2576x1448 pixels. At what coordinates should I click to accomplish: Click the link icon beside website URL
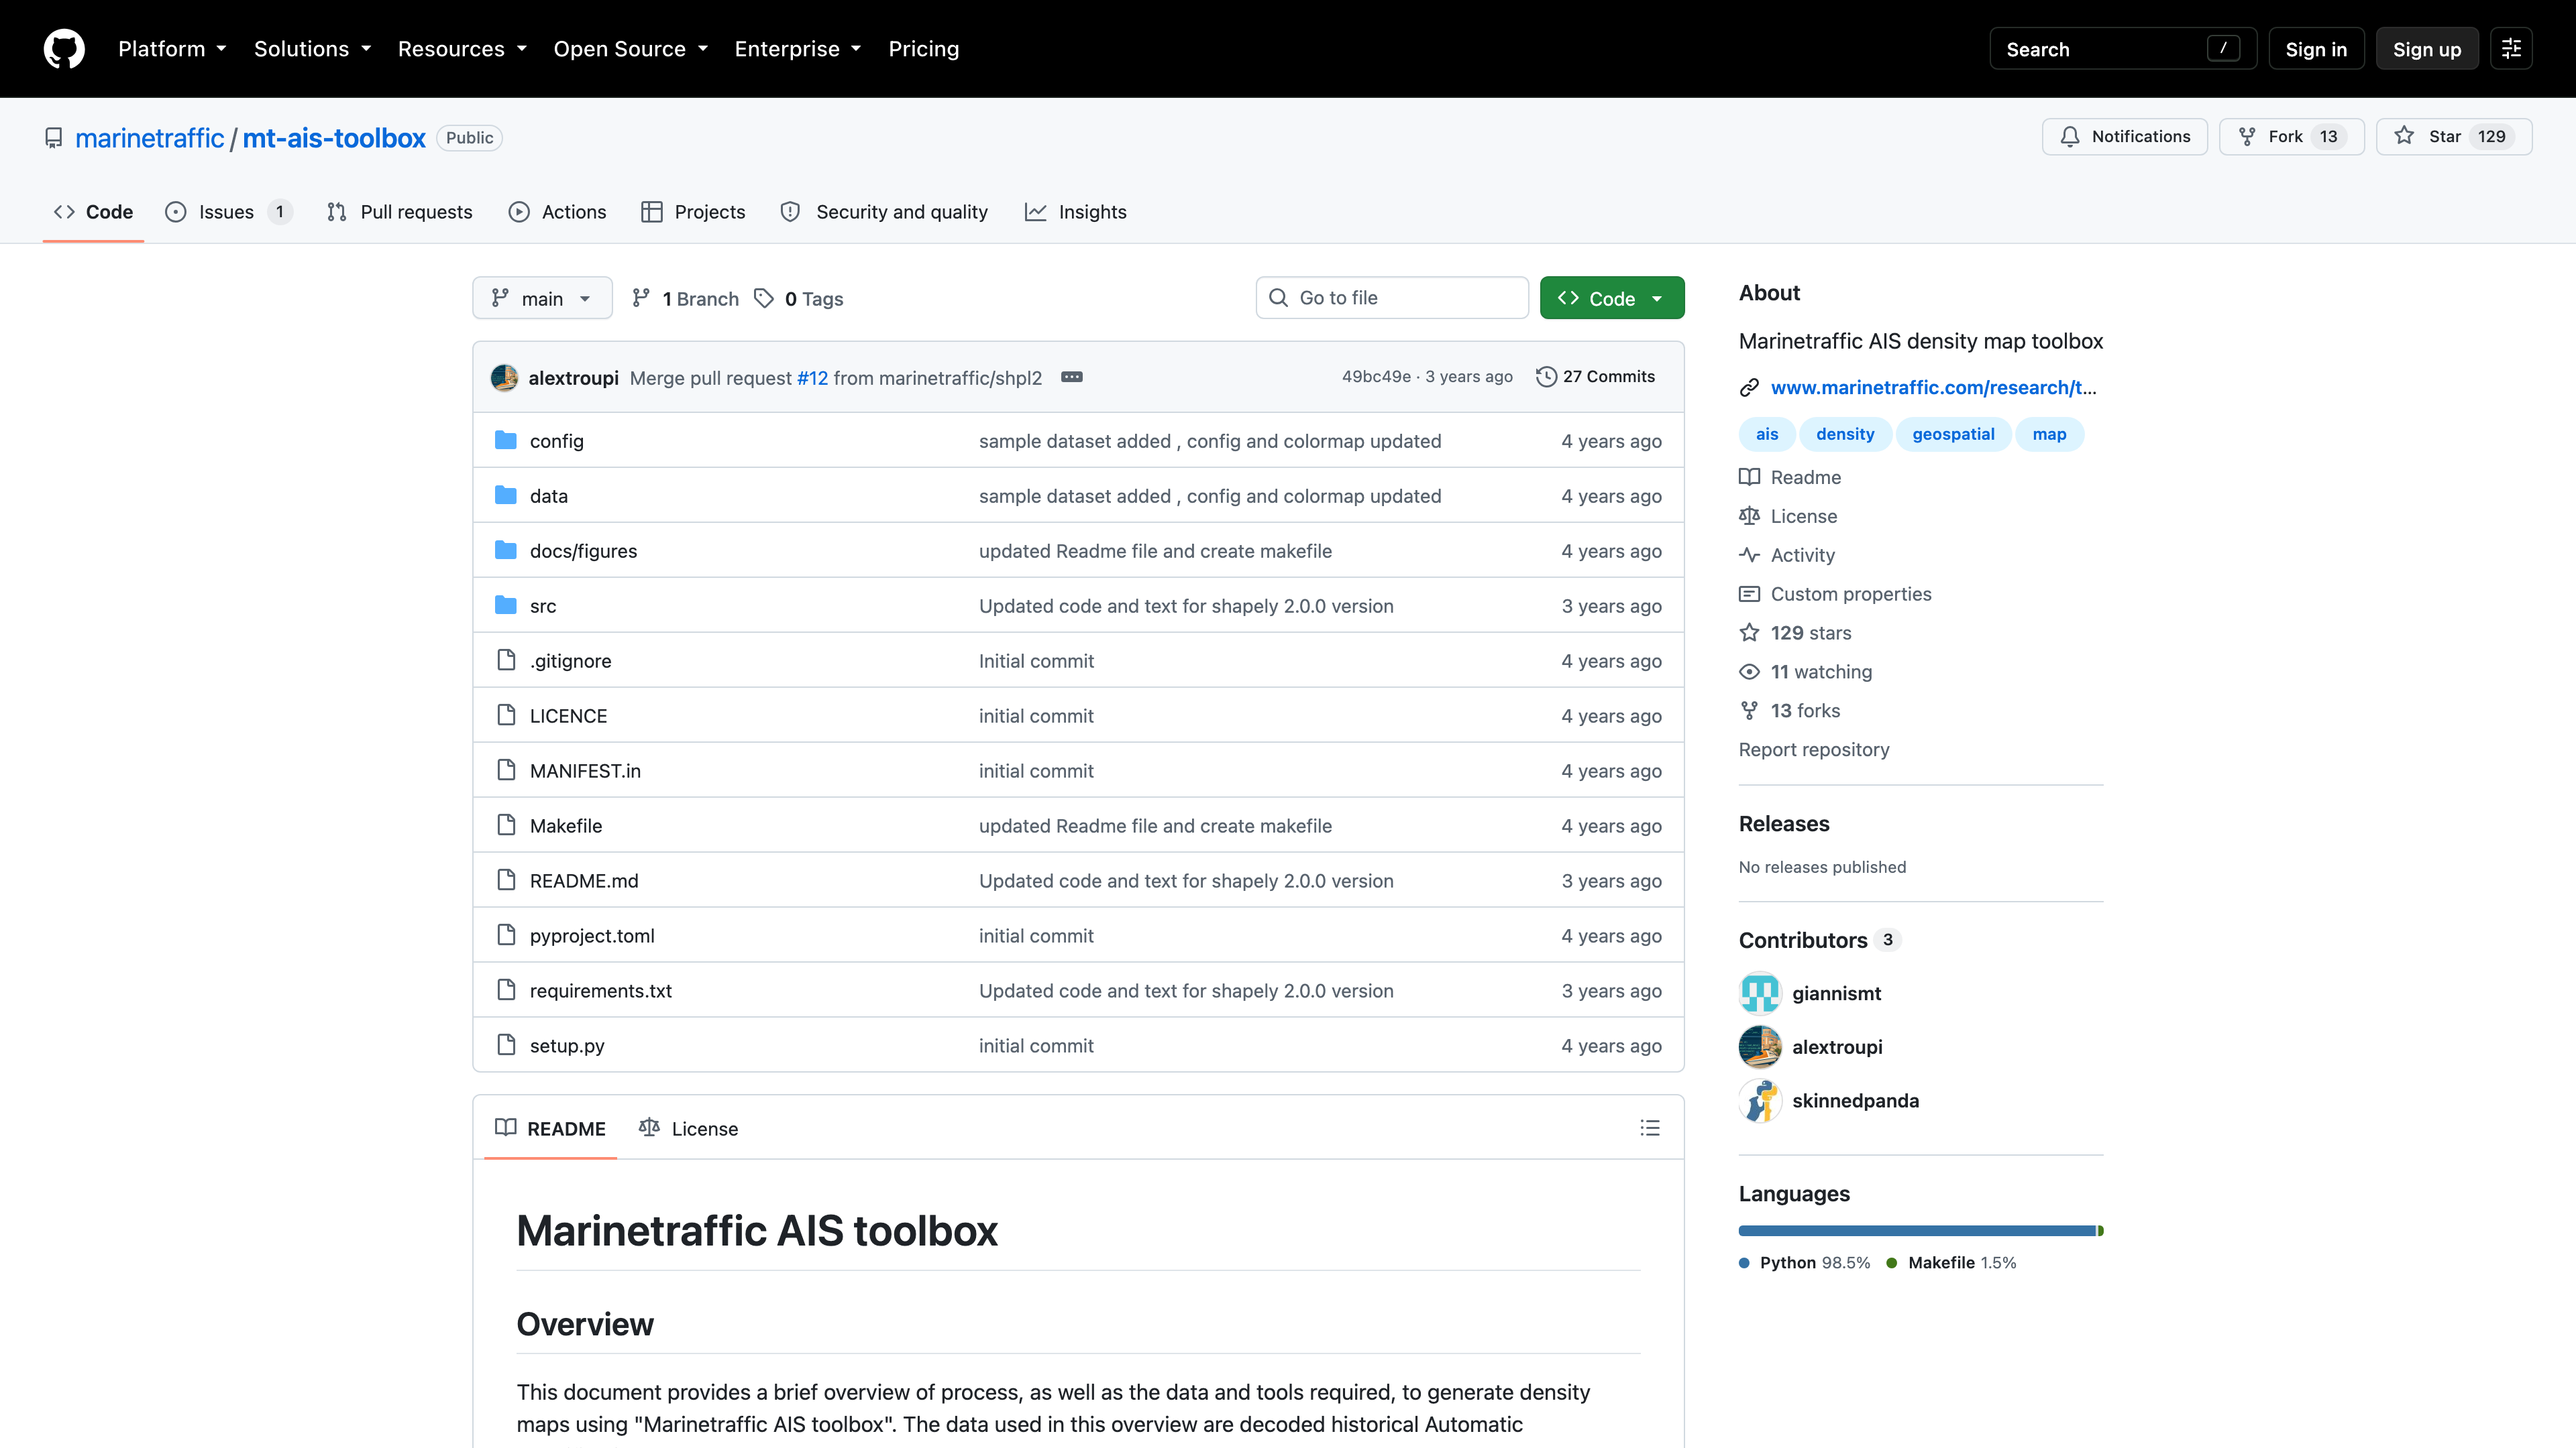1749,387
